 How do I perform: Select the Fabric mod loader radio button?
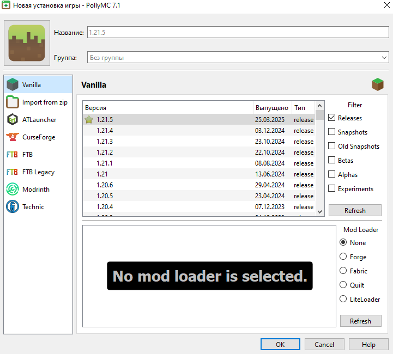[x=343, y=271]
